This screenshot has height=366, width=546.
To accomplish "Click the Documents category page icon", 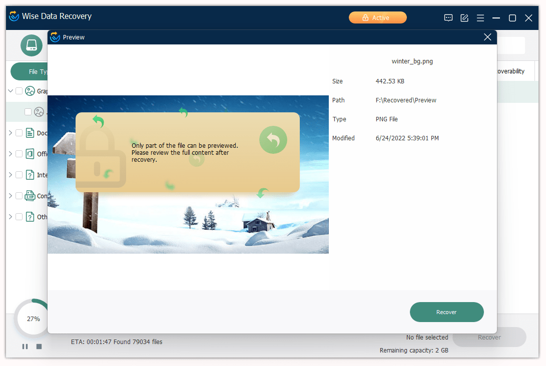I will pyautogui.click(x=30, y=133).
